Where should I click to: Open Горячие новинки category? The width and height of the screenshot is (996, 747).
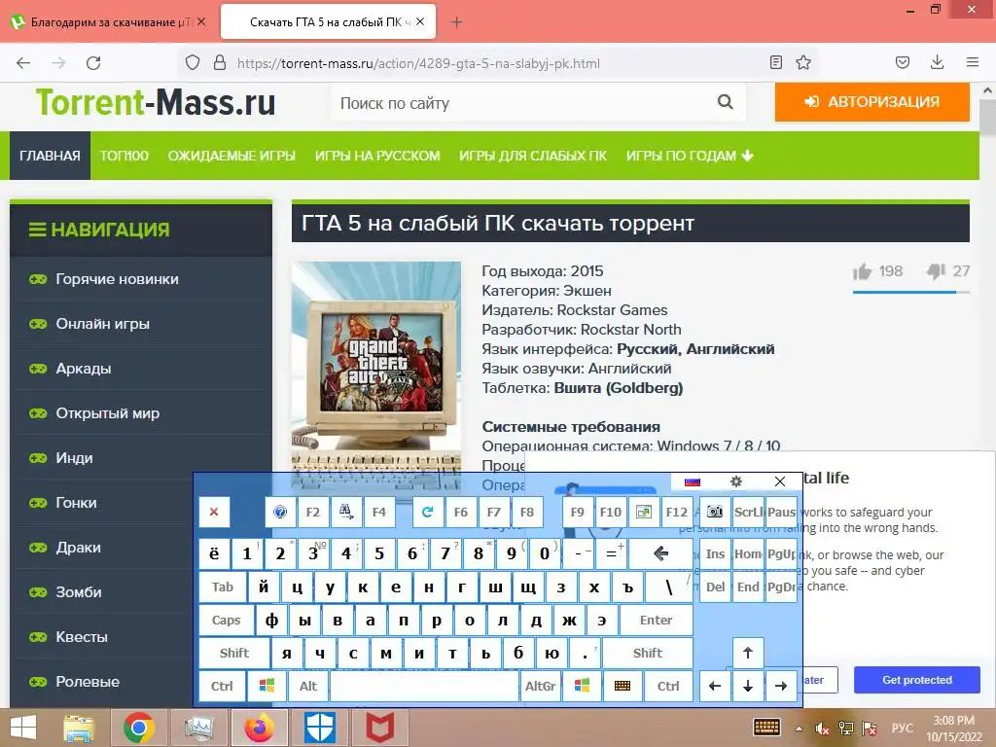117,279
